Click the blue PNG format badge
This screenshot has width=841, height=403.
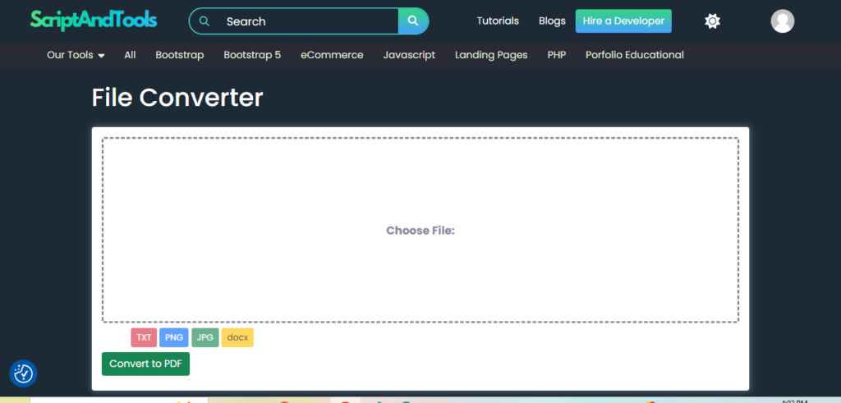click(x=174, y=337)
